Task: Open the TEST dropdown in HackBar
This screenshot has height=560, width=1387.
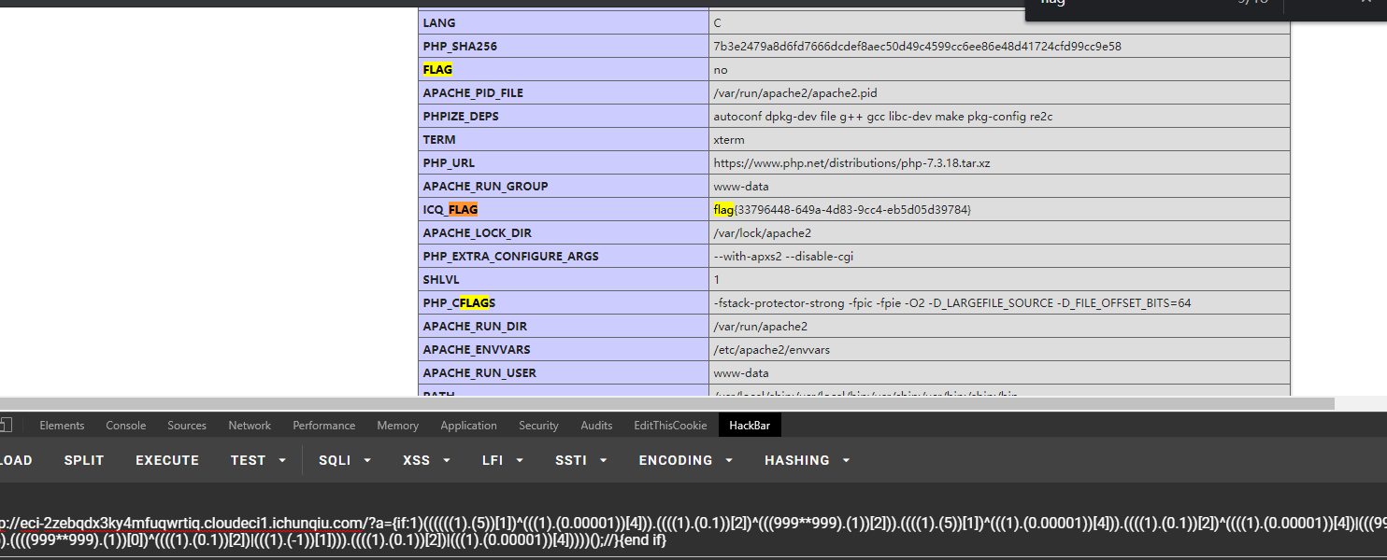Action: (x=257, y=460)
